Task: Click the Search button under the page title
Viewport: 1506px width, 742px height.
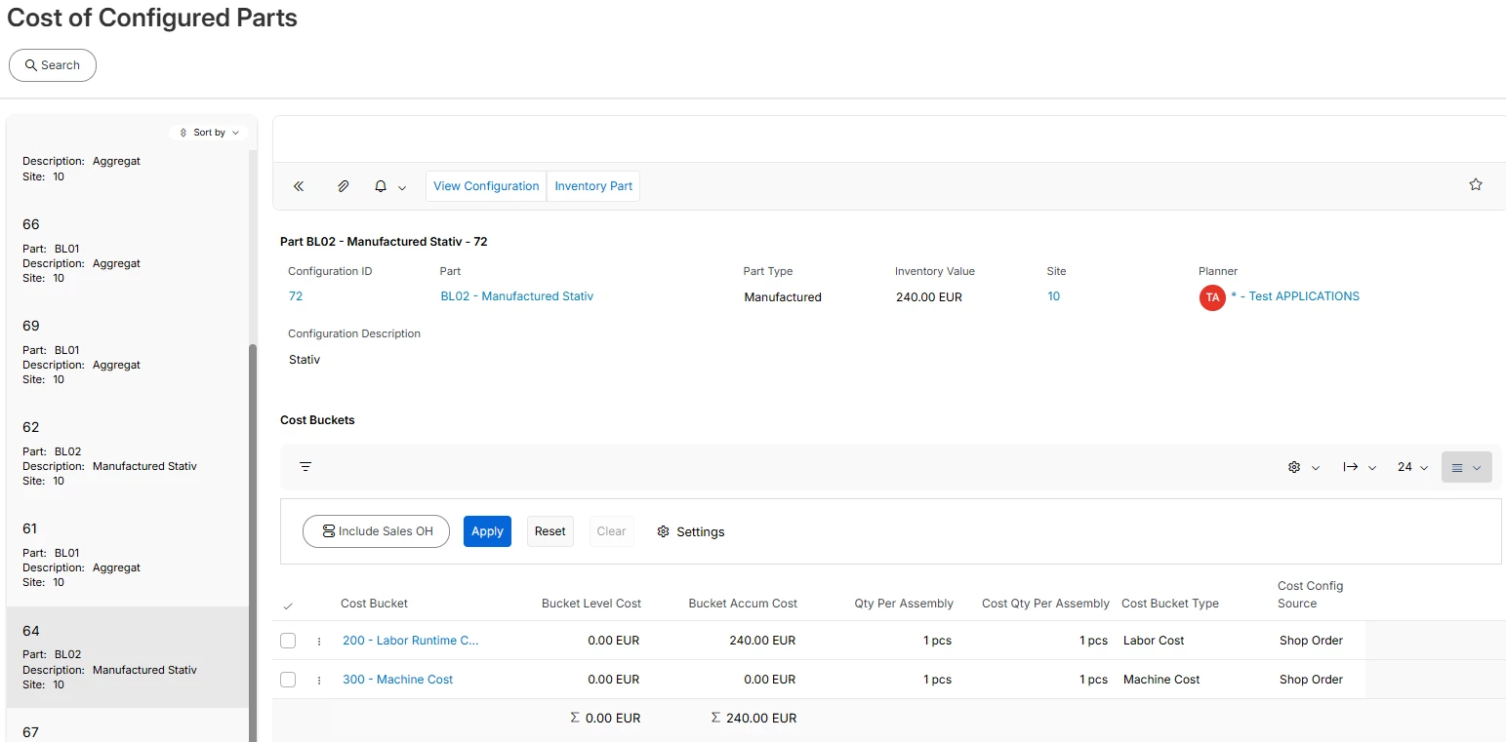Action: 53,65
